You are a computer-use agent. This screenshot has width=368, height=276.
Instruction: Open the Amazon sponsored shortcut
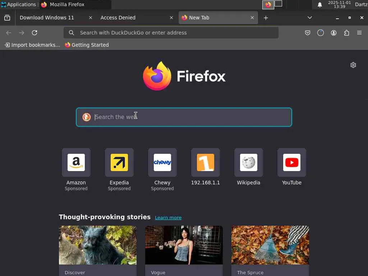pos(76,162)
